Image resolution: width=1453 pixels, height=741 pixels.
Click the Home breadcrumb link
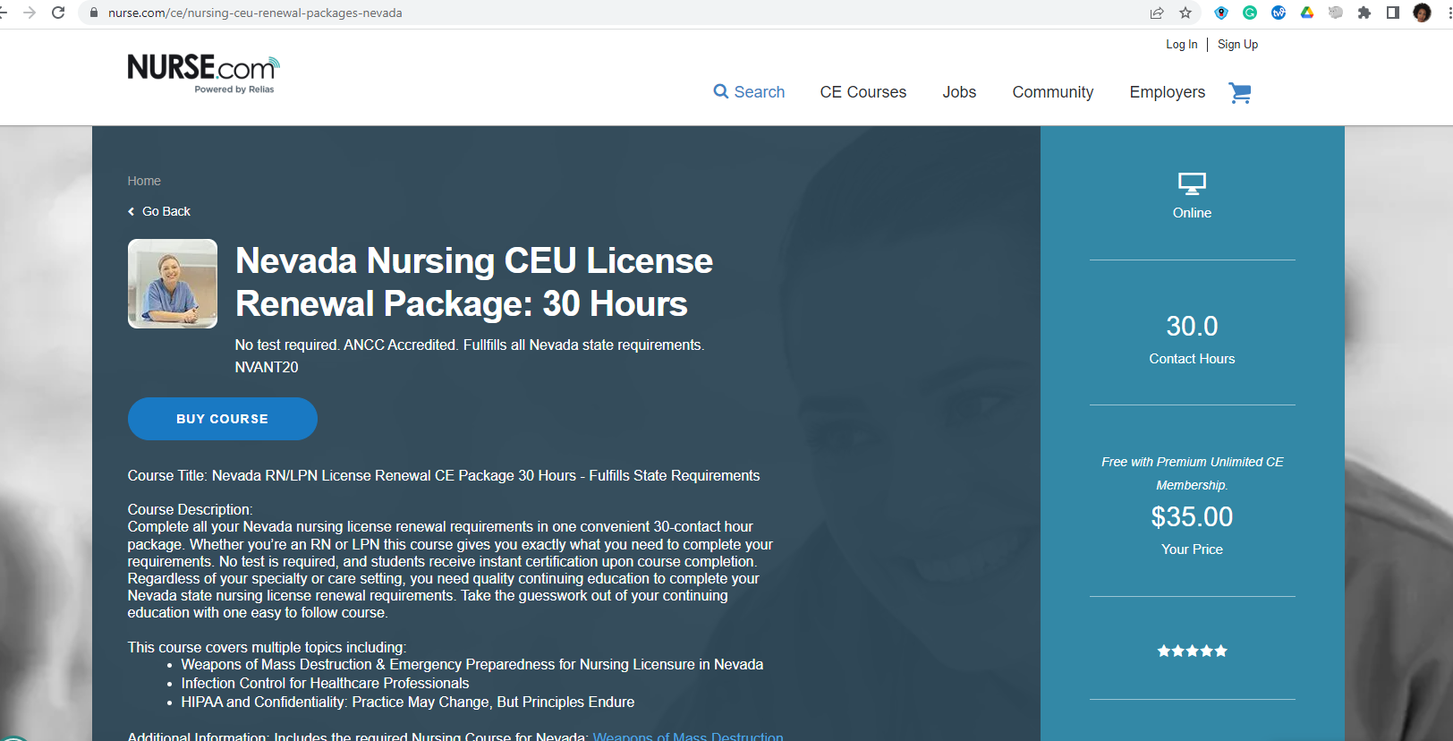pyautogui.click(x=144, y=181)
